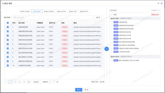Click 系统接口 tag in table row 3
The width and height of the screenshot is (165, 93).
pos(65,36)
